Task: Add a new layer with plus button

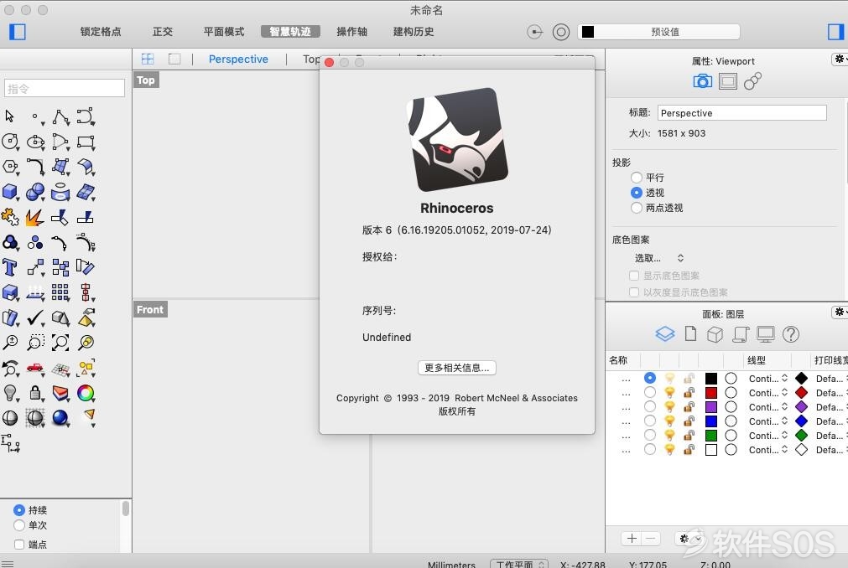Action: (632, 539)
